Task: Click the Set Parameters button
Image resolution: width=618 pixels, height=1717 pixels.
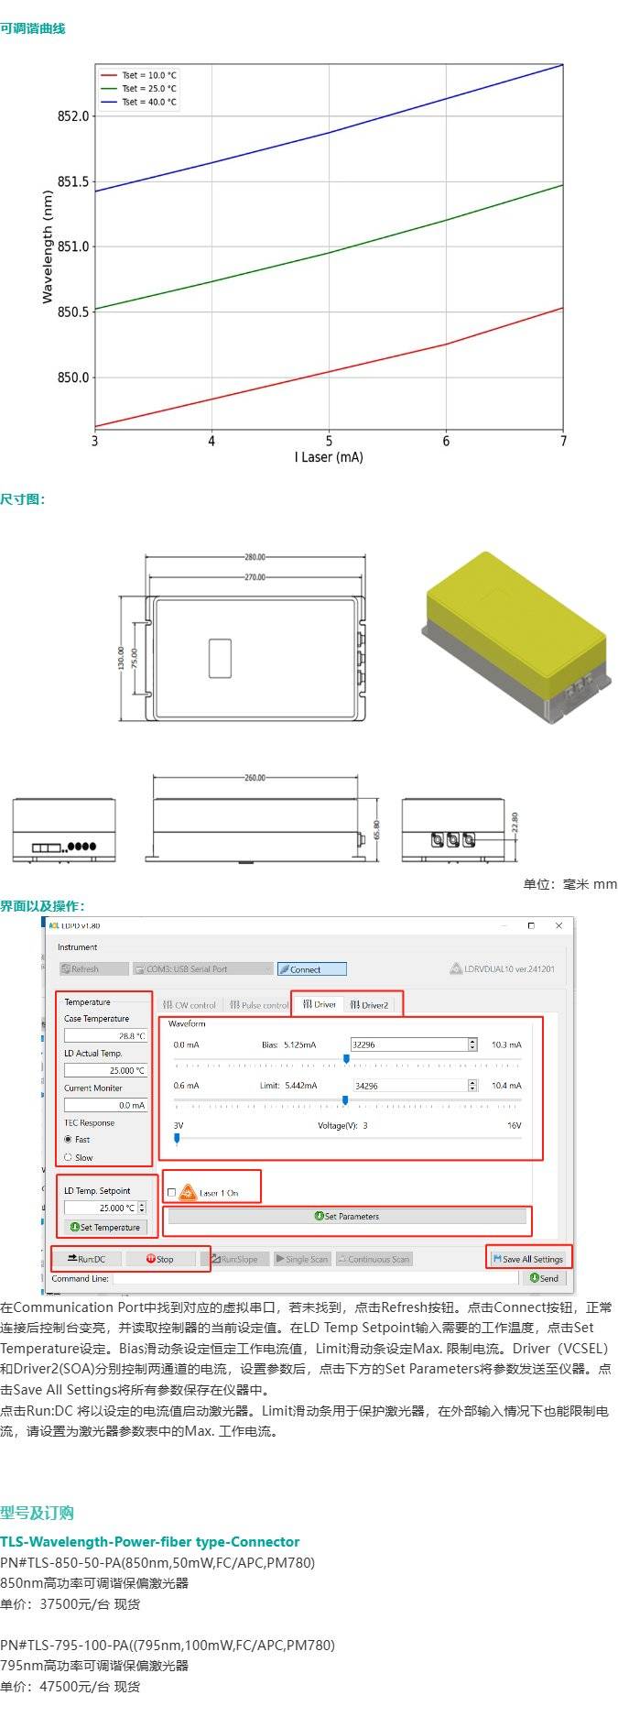Action: (347, 1217)
